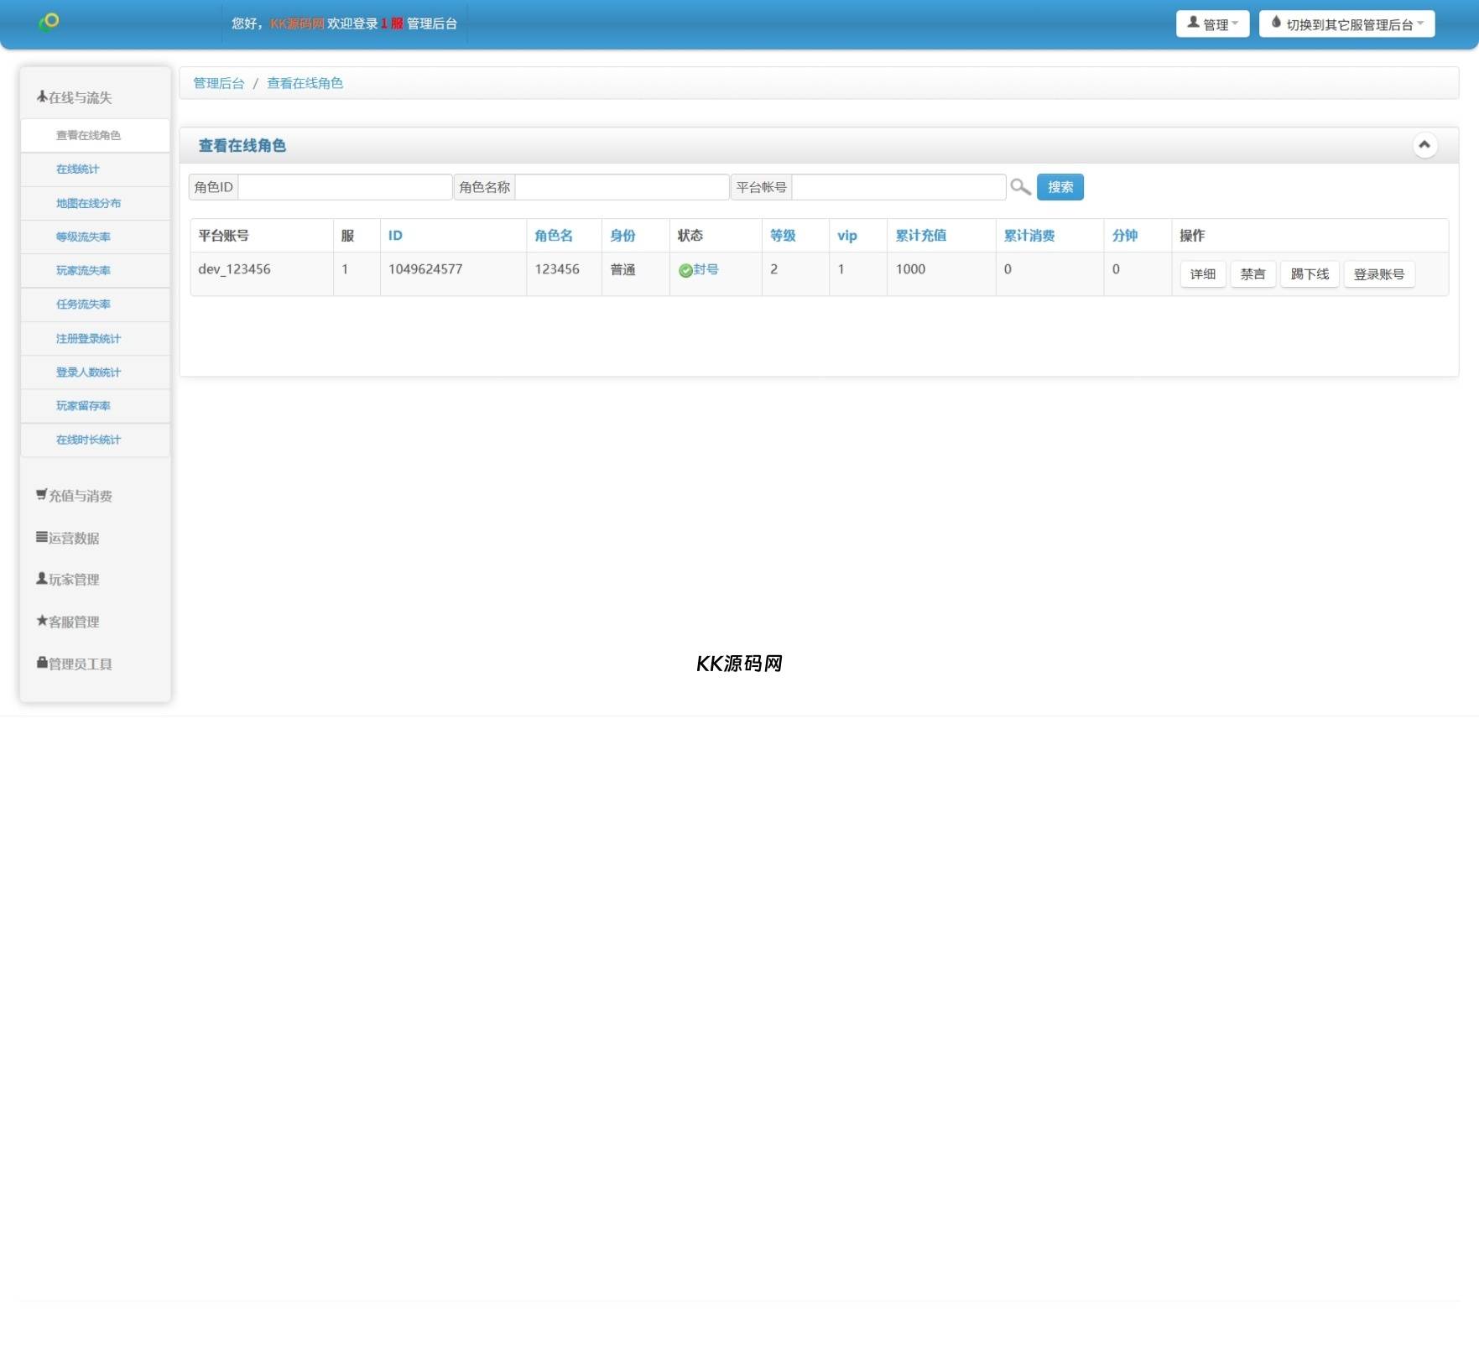Click the green check status icon

tap(685, 270)
